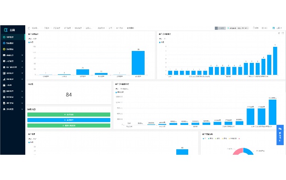Expand the sidebar chevron beside the shopping bag icon
Viewport: 286px width, 180px height.
click(22, 67)
